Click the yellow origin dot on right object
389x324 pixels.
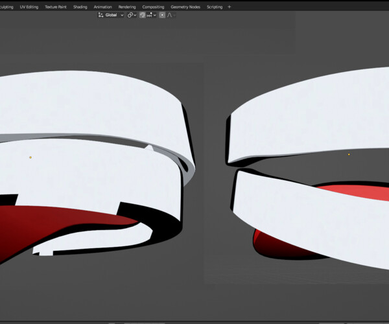349,154
